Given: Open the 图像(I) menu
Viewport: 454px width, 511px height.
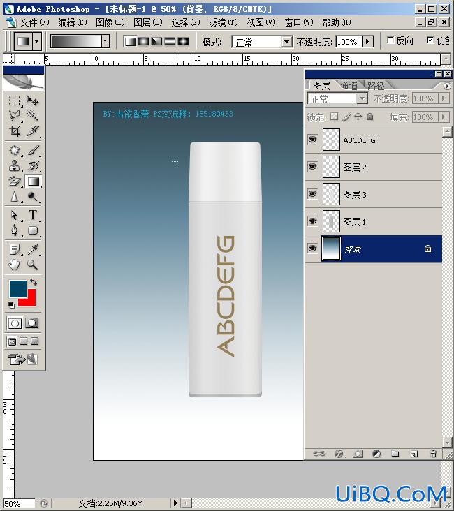Looking at the screenshot, I should click(x=110, y=22).
